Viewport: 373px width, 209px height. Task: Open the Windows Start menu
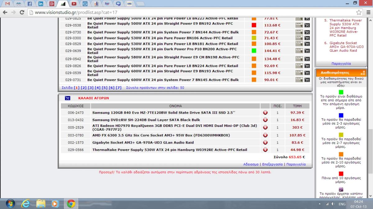click(x=10, y=204)
